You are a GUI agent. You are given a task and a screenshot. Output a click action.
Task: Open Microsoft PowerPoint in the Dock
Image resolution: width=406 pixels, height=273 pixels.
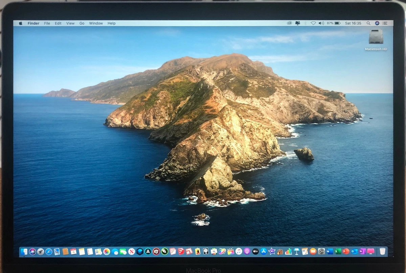346,251
